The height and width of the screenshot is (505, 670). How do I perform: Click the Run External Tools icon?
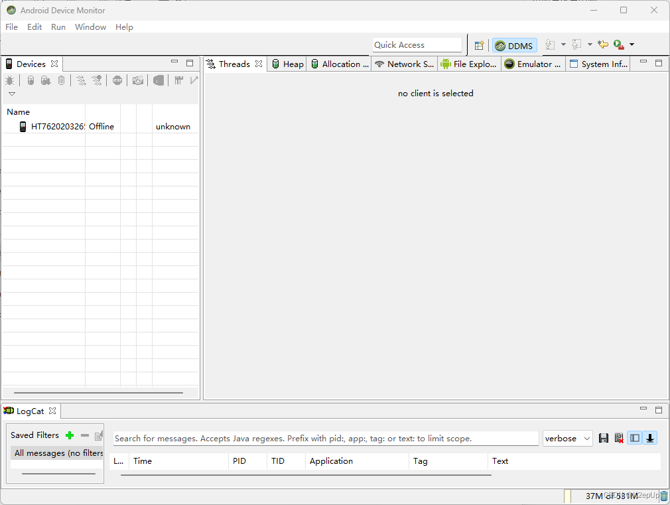[x=619, y=44]
